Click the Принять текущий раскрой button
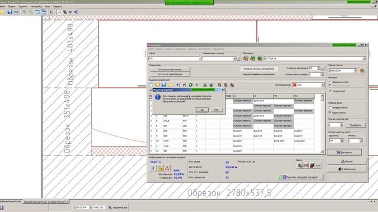378x212 pixels. (300, 177)
